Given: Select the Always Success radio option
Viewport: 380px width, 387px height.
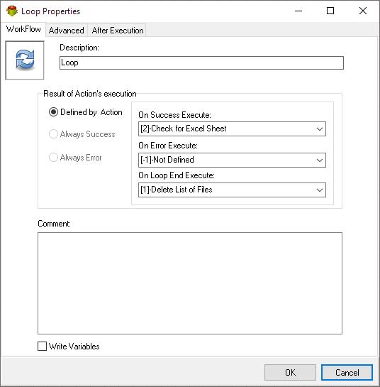Looking at the screenshot, I should [x=53, y=134].
